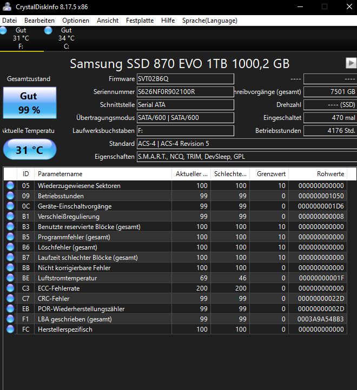
Task: Click the Parametername column header
Action: (x=103, y=174)
